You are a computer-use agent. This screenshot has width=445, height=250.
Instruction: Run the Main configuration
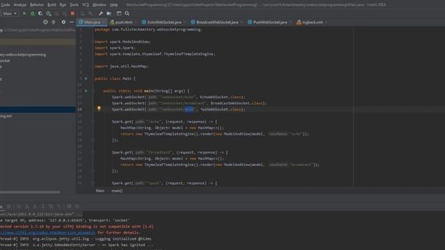pyautogui.click(x=24, y=13)
